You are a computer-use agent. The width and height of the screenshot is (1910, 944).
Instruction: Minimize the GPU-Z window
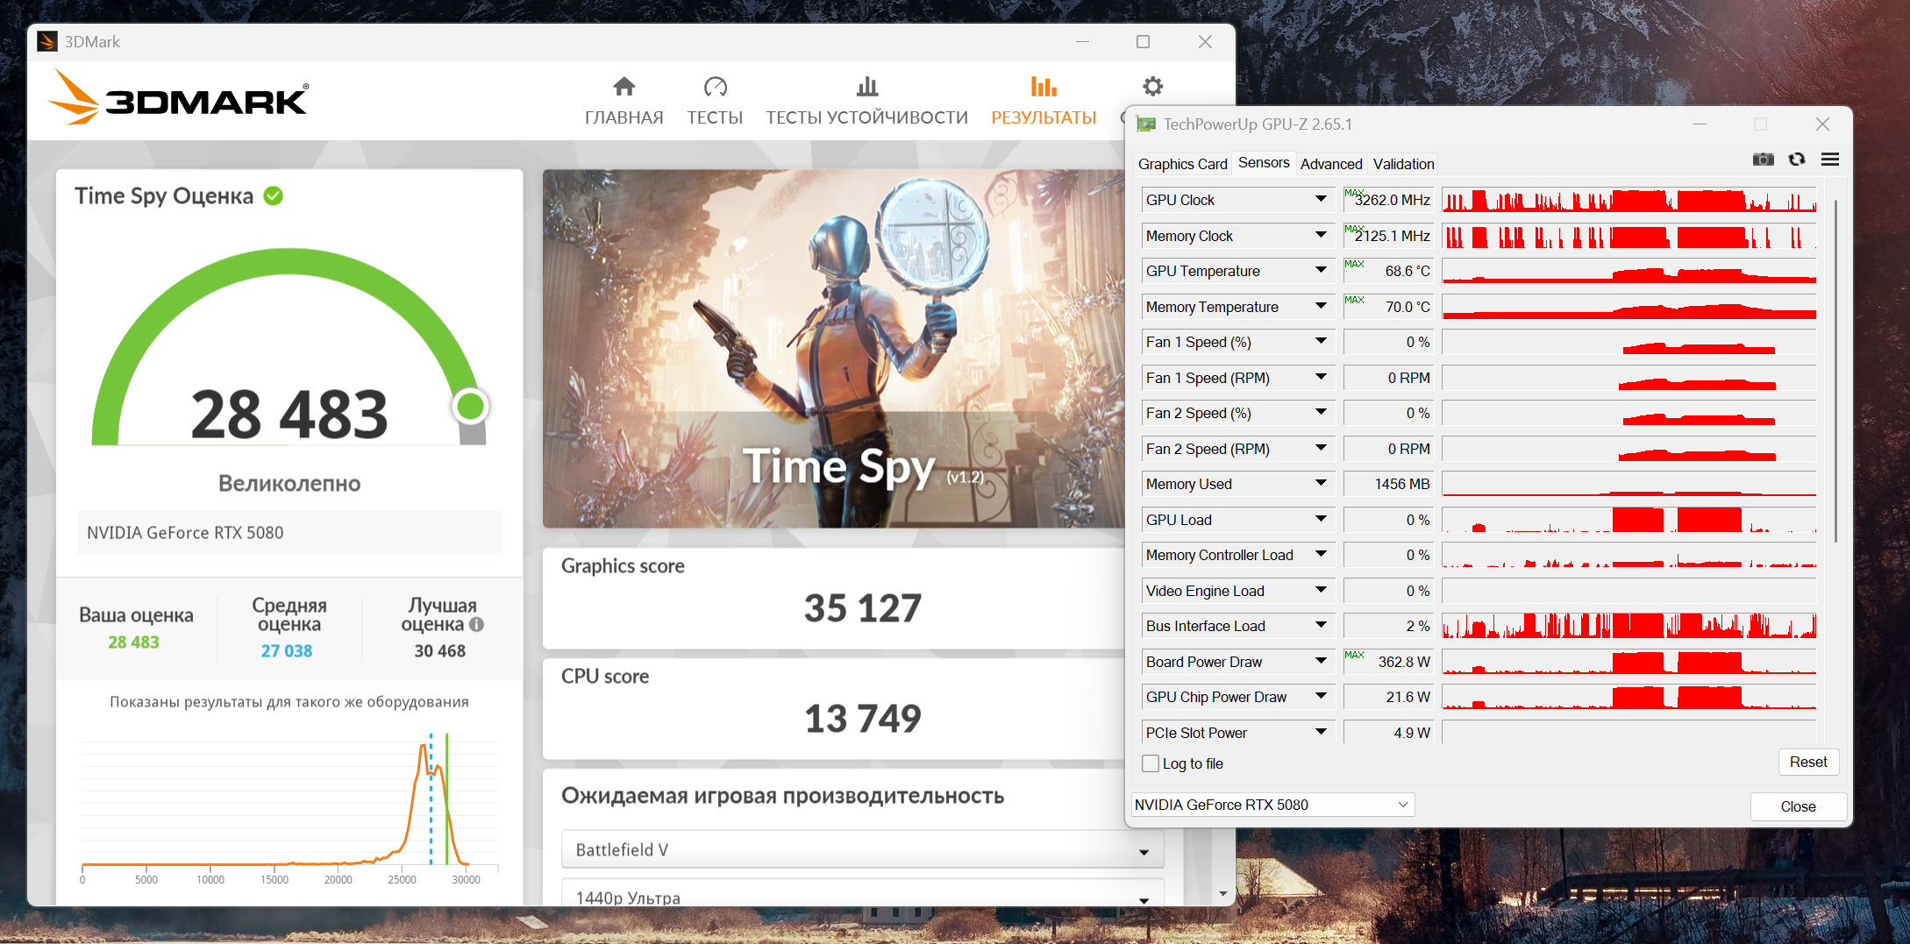1700,124
